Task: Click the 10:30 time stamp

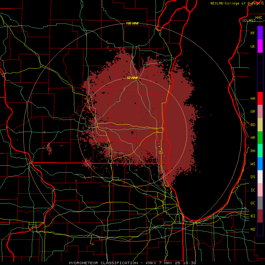Action: (189, 263)
